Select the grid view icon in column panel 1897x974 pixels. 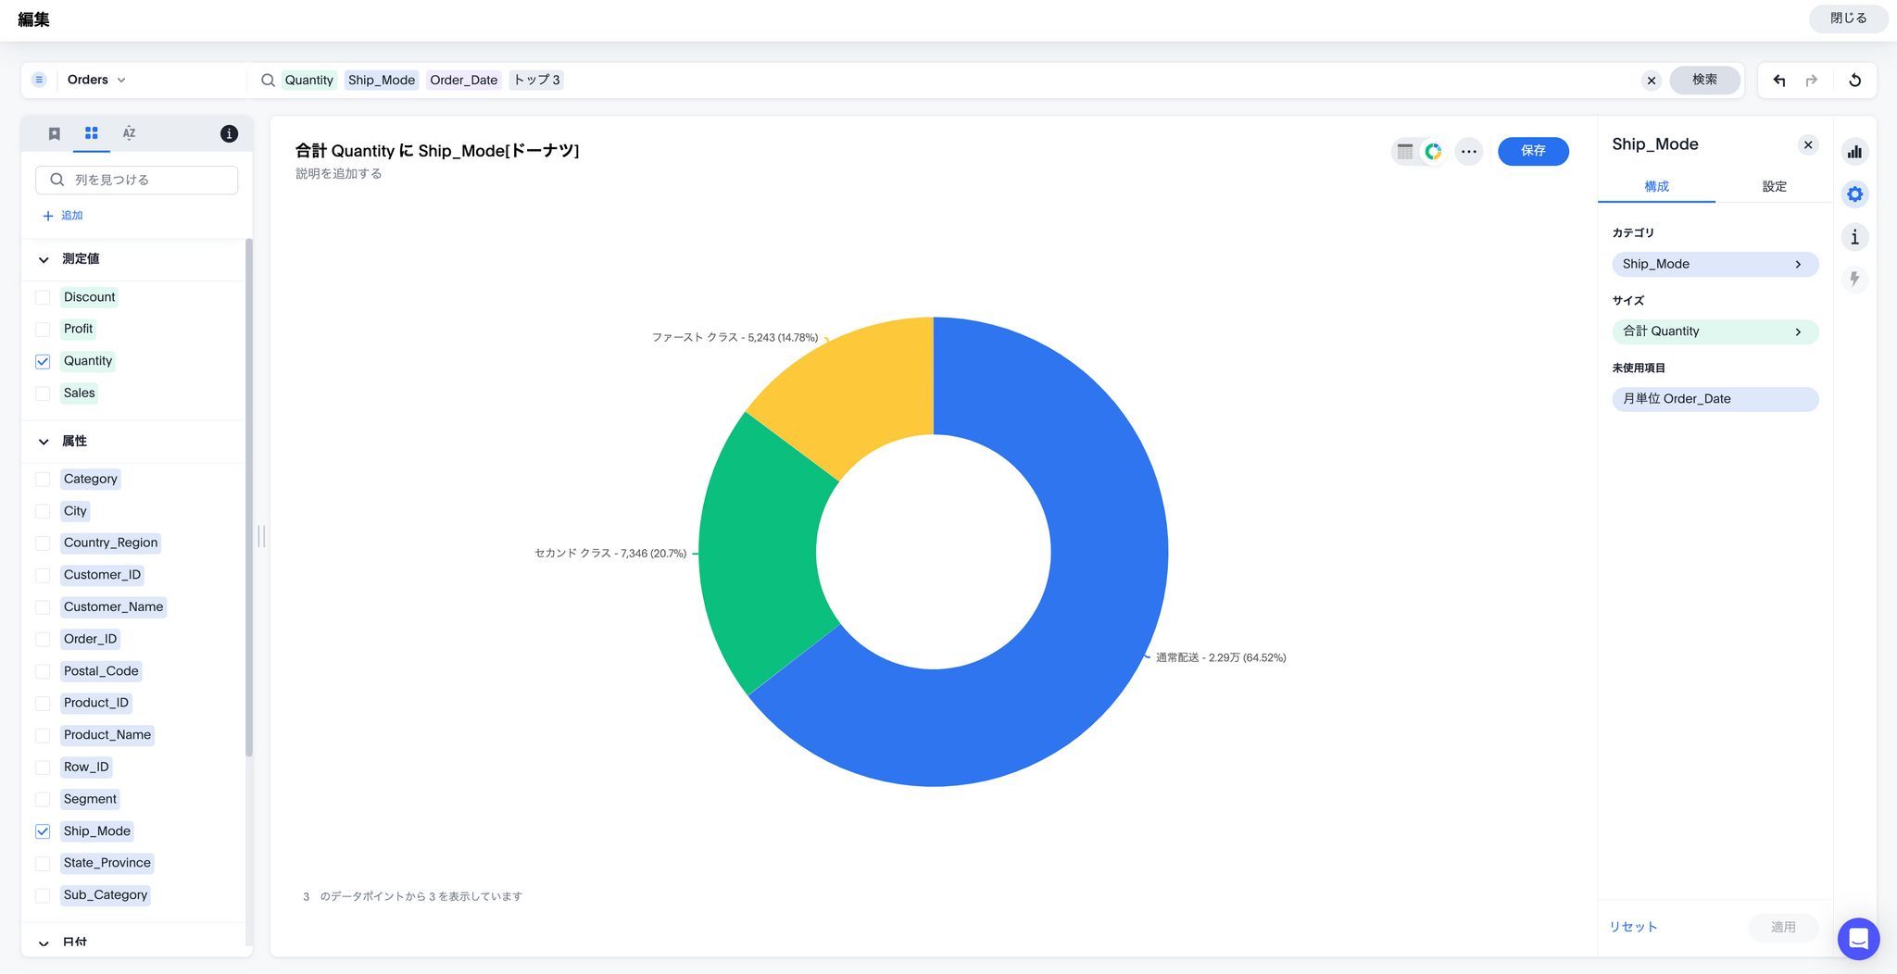click(91, 133)
